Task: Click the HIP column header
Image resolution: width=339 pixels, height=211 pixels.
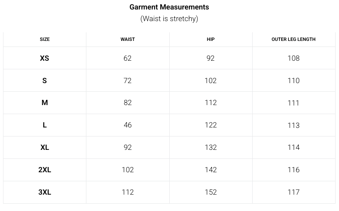Action: (211, 39)
